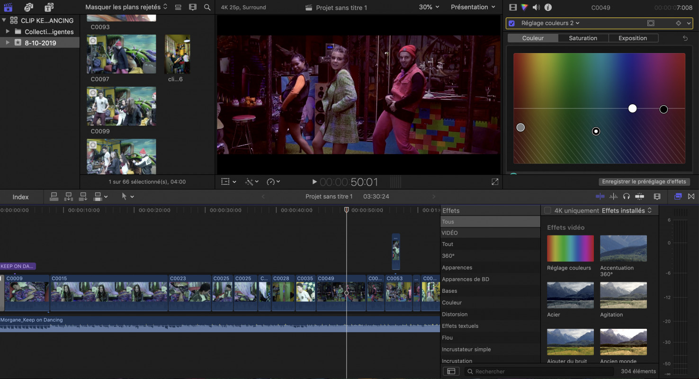Insert selected clip into the timeline
This screenshot has width=699, height=379.
[x=69, y=196]
